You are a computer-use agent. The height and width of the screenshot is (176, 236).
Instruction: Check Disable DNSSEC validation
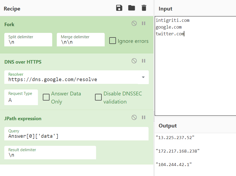tap(98, 97)
